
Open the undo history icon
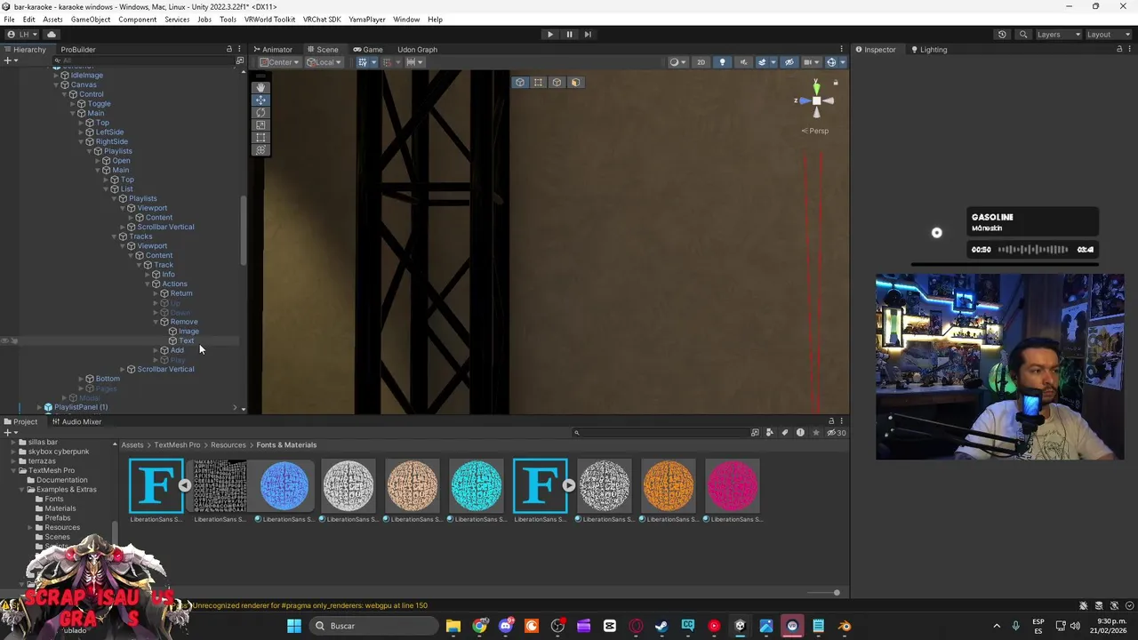pyautogui.click(x=1002, y=35)
